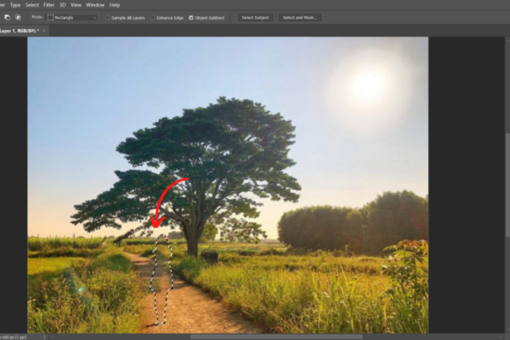Click the horizontal scrollbar right arrow
The height and width of the screenshot is (340, 510).
tap(501, 337)
